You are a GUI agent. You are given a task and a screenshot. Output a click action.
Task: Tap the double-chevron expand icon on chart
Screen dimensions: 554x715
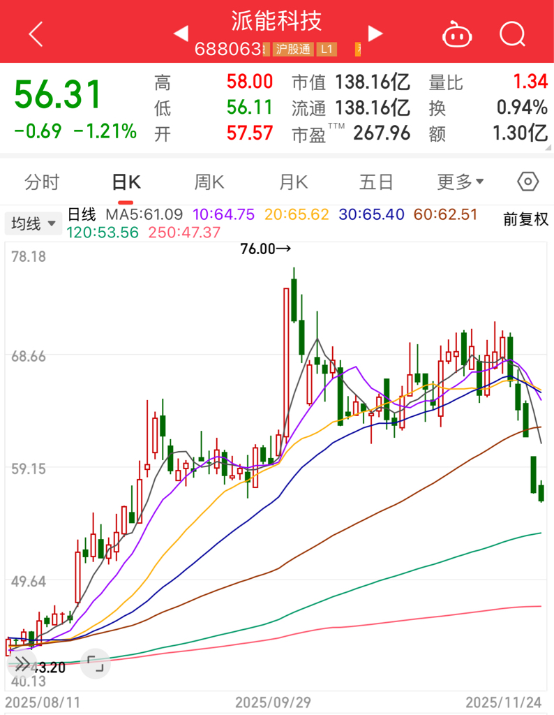coord(22,665)
